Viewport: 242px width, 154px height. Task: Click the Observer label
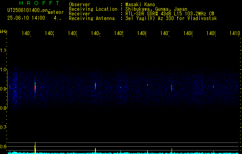tap(80, 5)
